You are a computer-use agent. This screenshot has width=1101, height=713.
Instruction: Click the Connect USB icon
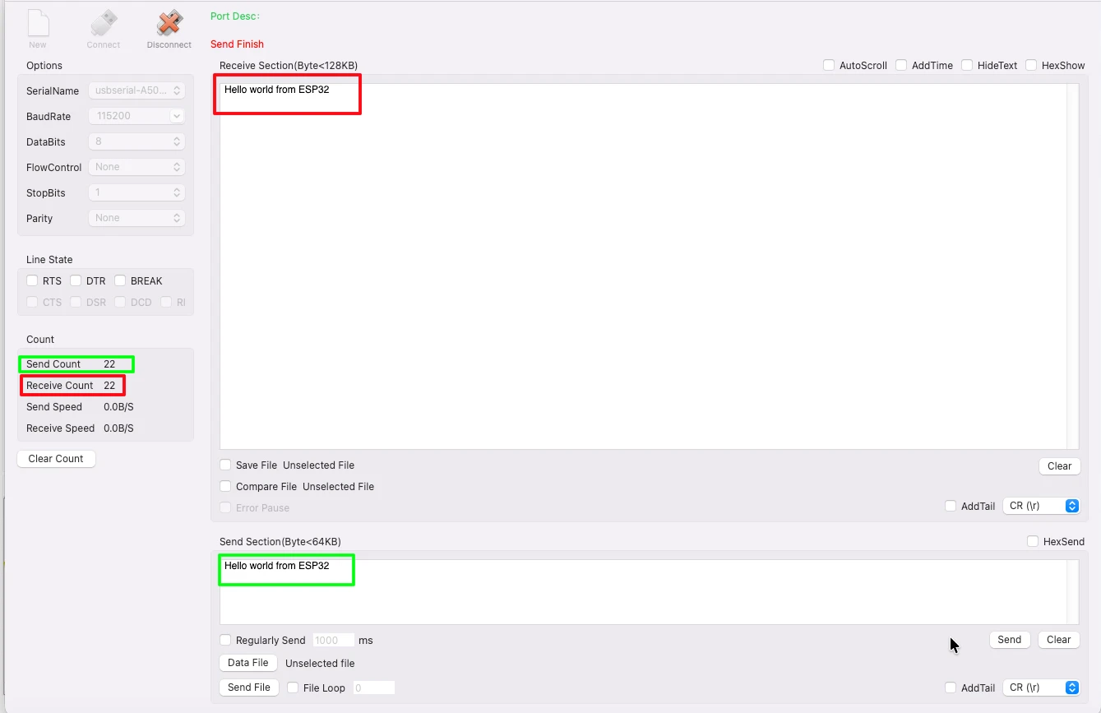point(104,24)
